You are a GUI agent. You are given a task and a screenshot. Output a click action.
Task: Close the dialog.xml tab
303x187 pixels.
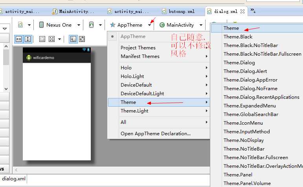[242, 12]
